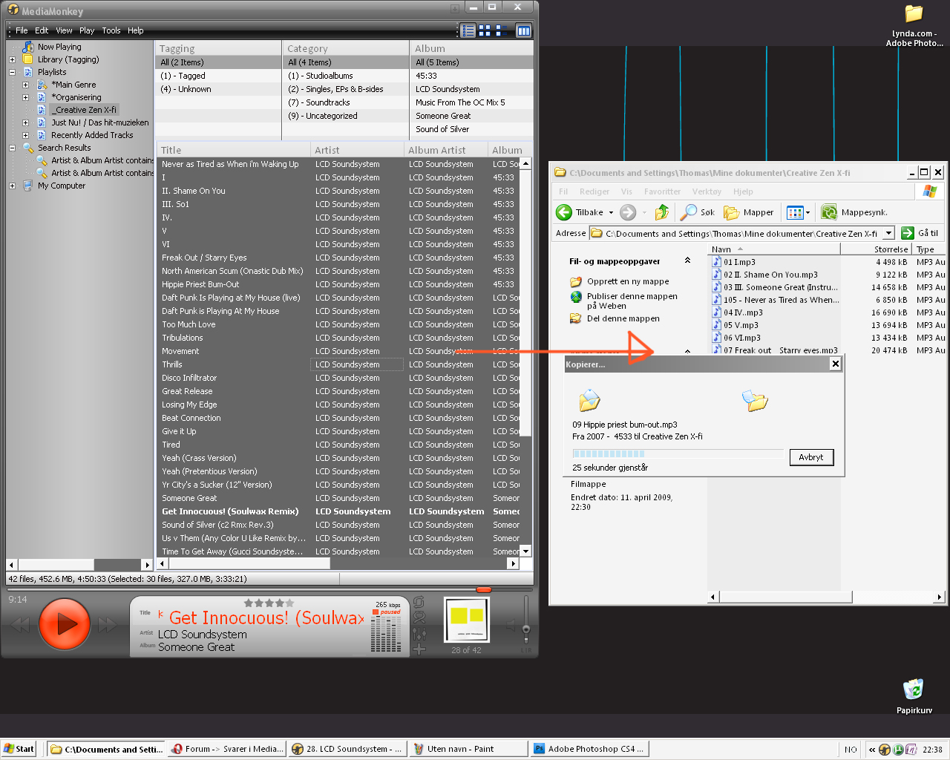Screen dimensions: 950x760
Task: Switch to album art with details view
Action: click(502, 30)
